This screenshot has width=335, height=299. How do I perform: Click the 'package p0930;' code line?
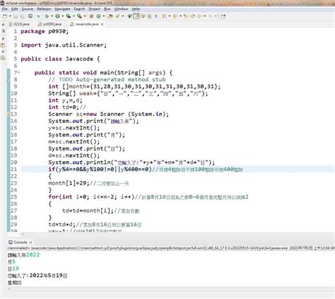pos(45,31)
